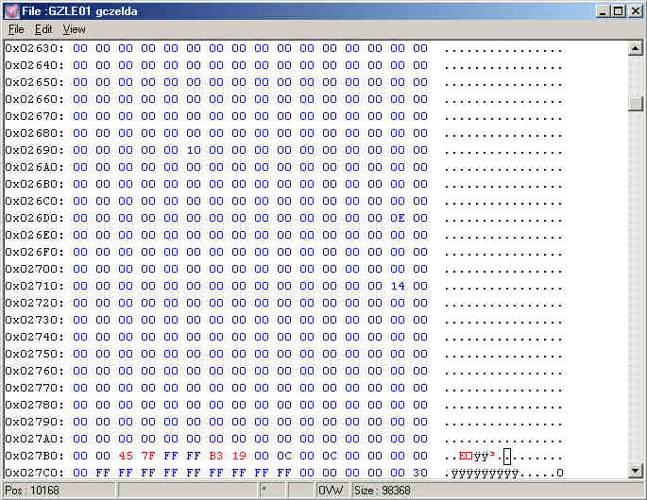Minimize the GZLE01 gczelda window
Viewport: 647px width, 500px height.
point(604,10)
